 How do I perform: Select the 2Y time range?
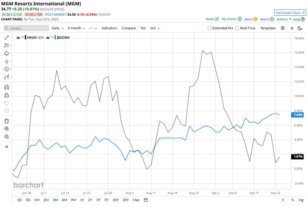[90, 200]
